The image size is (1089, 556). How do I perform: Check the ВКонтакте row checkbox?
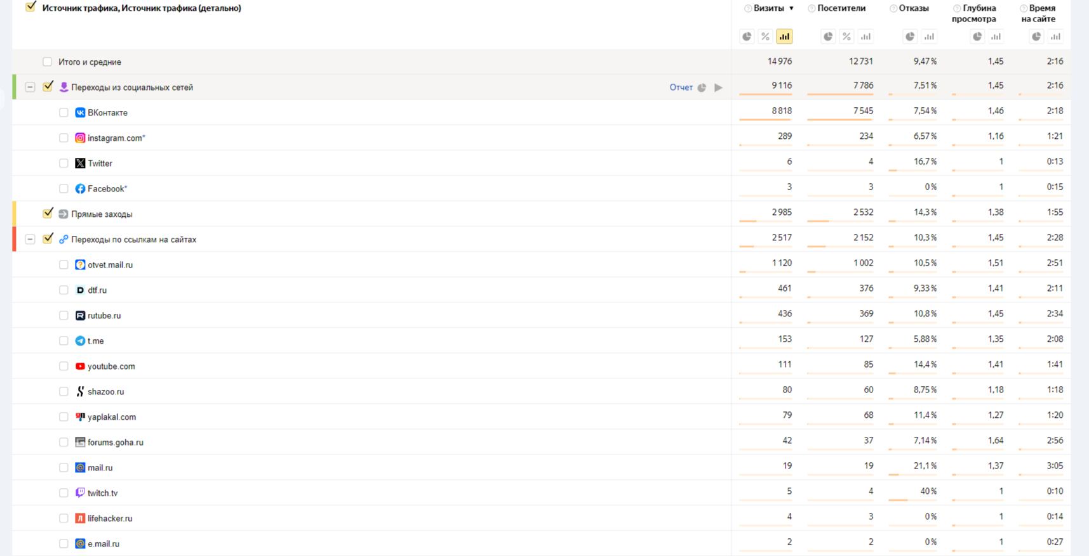coord(63,112)
